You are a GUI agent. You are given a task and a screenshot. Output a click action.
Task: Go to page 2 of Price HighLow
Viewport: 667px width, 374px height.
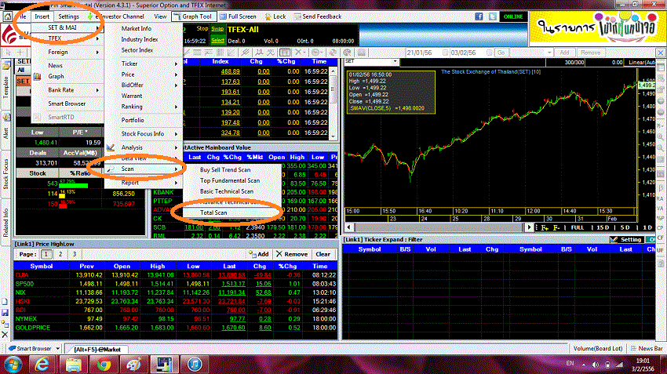(60, 254)
